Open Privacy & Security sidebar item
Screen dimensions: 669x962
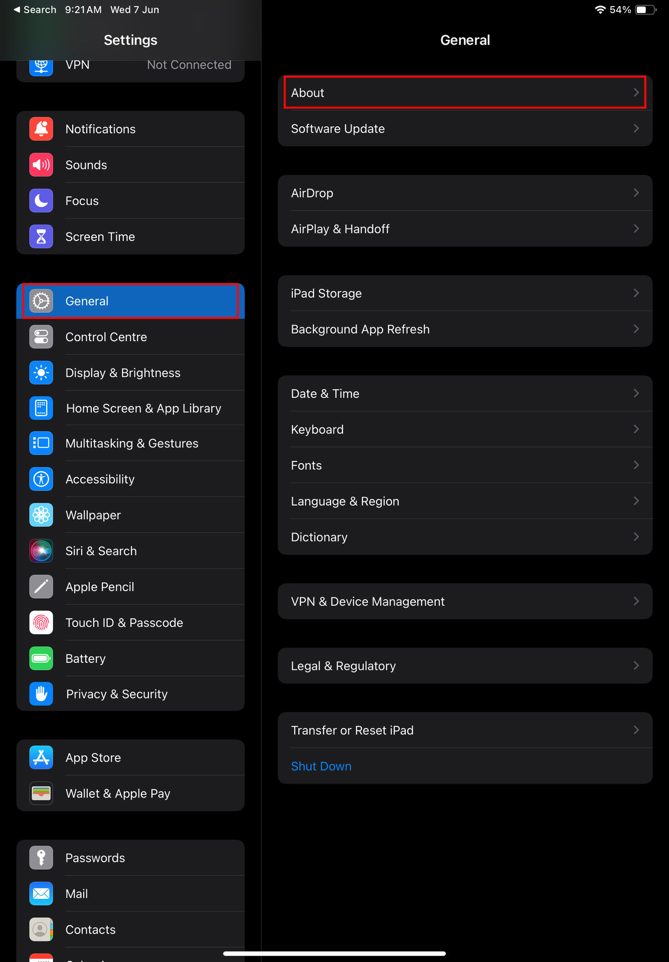[x=130, y=694]
